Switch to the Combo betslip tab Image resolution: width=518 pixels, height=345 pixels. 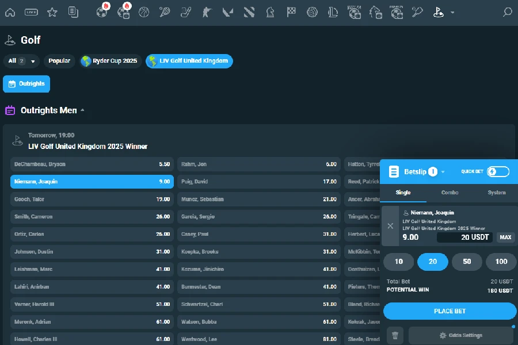point(450,193)
